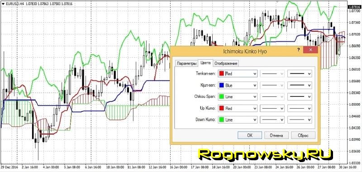The width and height of the screenshot is (362, 172).
Task: Click the dialog help question mark
Action: click(x=298, y=50)
